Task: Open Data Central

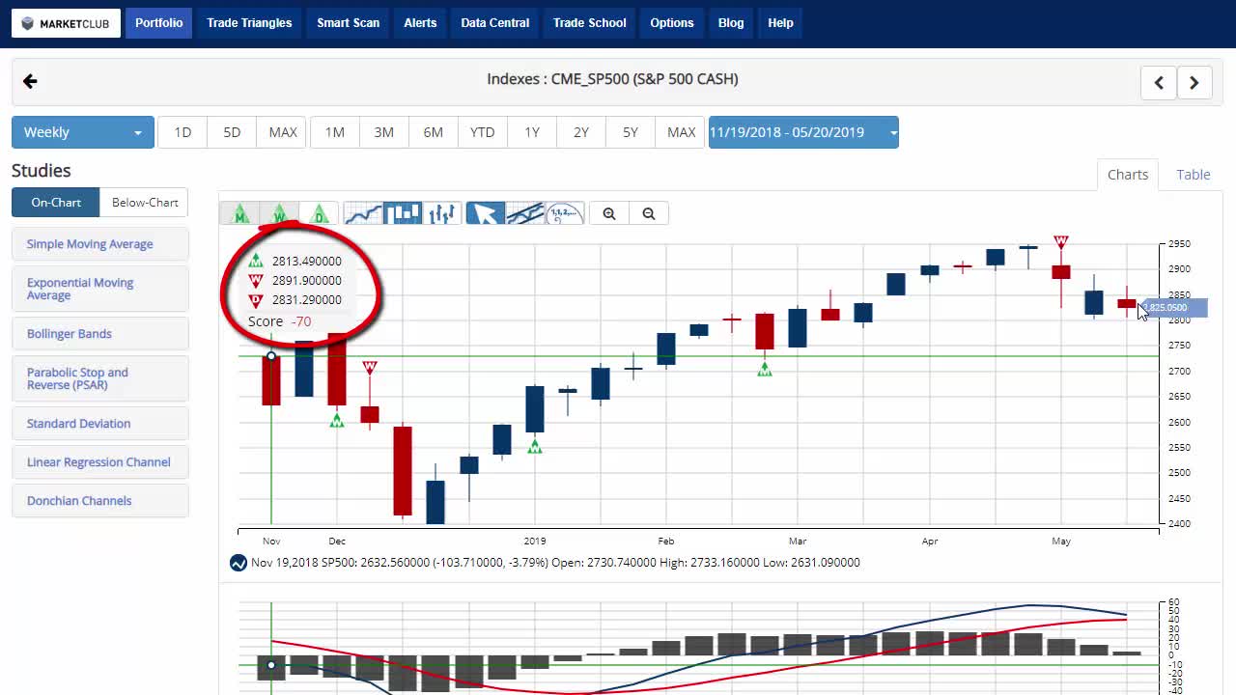Action: coord(495,23)
